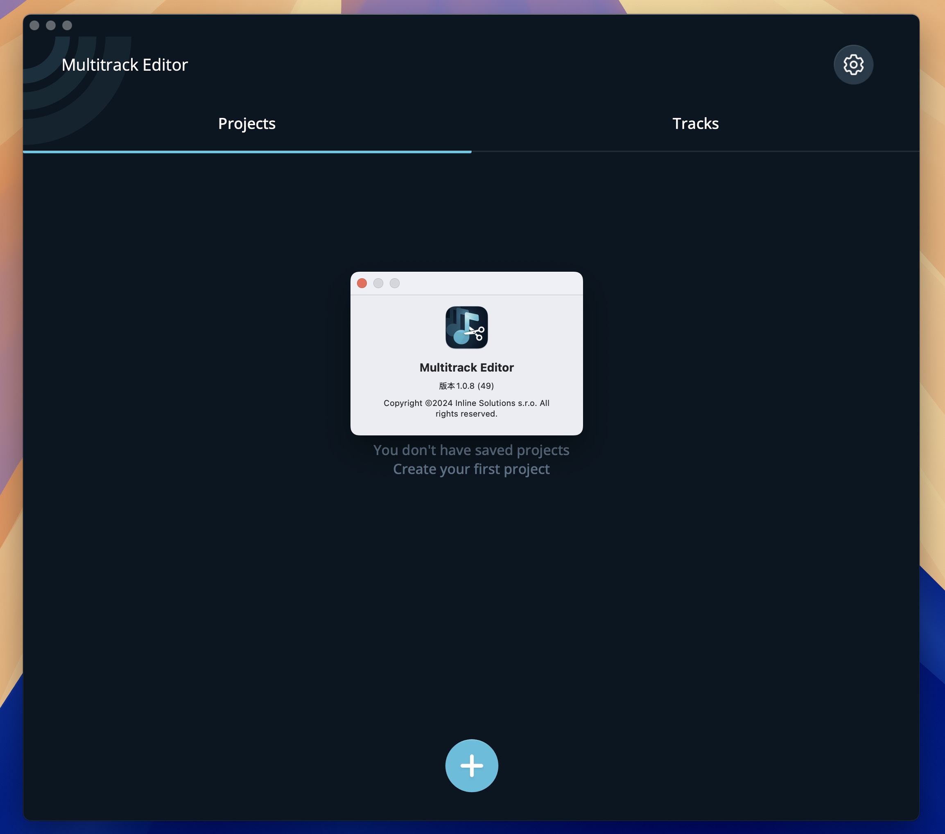
Task: Click the Multitrack Editor app icon in About dialog
Action: [x=466, y=327]
